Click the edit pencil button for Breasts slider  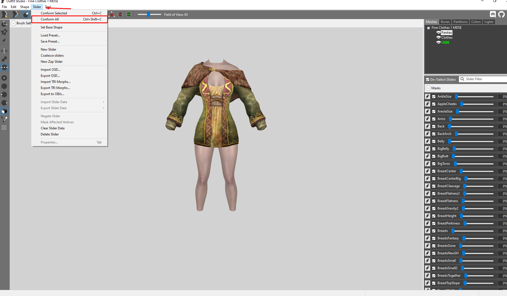coord(428,231)
